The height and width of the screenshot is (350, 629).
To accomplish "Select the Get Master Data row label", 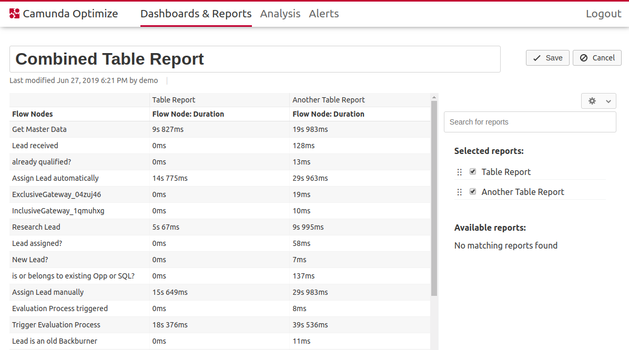I will (x=39, y=129).
